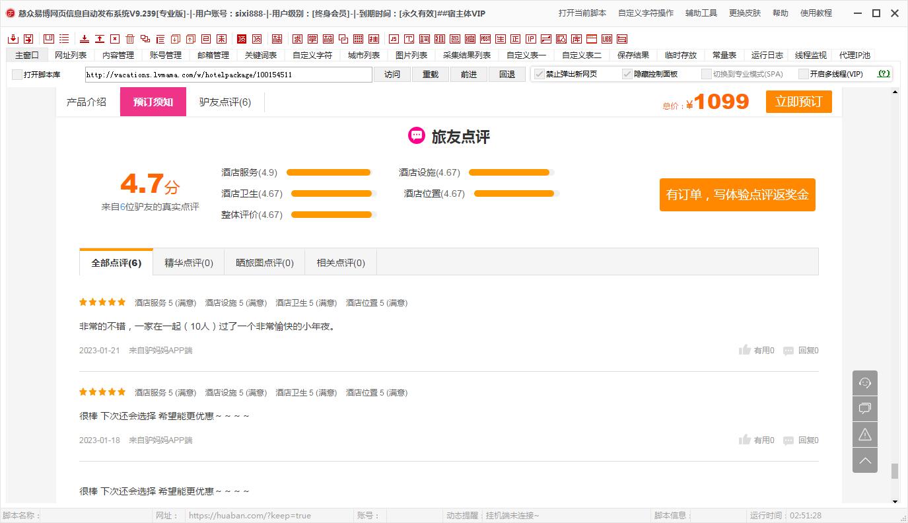Open the 帮助 menu
This screenshot has width=908, height=523.
(781, 13)
